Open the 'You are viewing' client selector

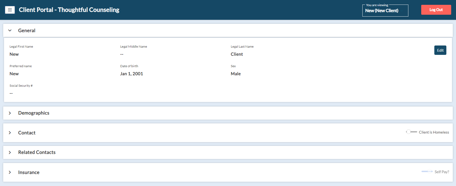(x=385, y=11)
